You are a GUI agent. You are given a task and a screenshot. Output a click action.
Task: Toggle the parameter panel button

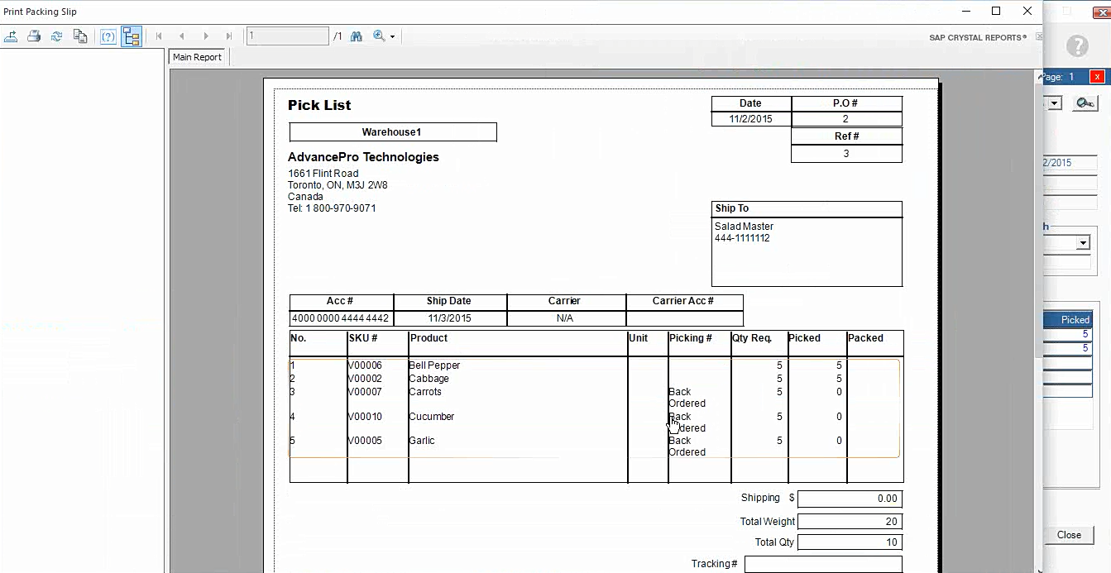click(108, 36)
